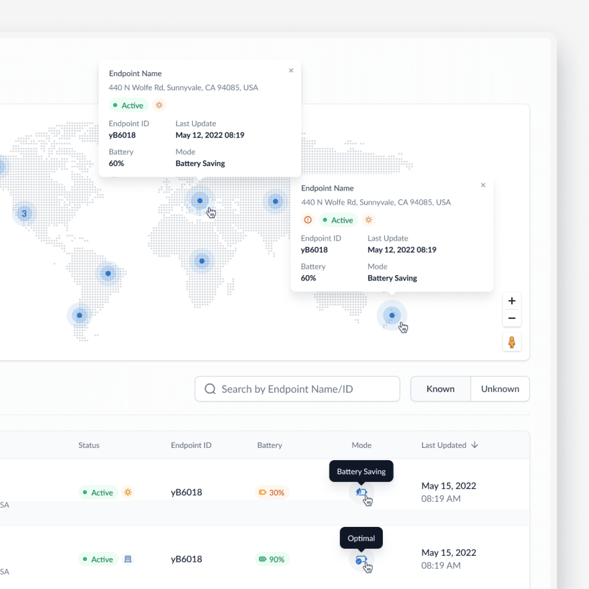The image size is (589, 589).
Task: Zoom out on the map
Action: (512, 318)
